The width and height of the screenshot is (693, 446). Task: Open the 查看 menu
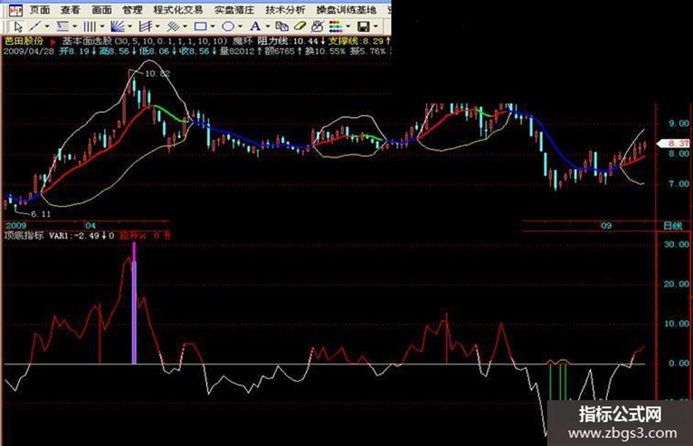[x=70, y=10]
